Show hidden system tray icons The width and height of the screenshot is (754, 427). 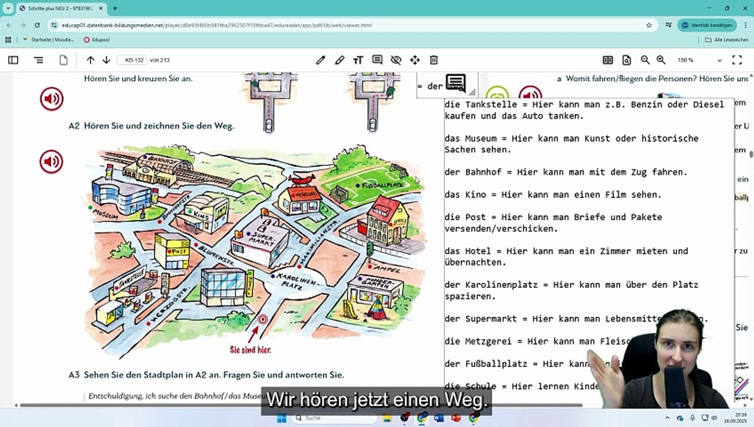[667, 418]
